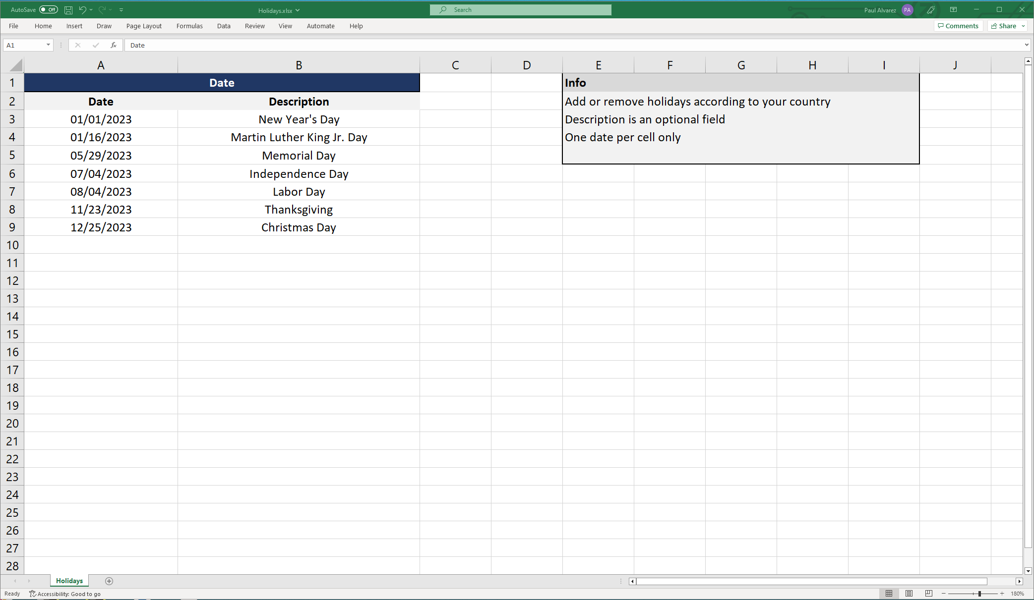Open the Formulas ribbon tab
The width and height of the screenshot is (1034, 600).
click(189, 26)
